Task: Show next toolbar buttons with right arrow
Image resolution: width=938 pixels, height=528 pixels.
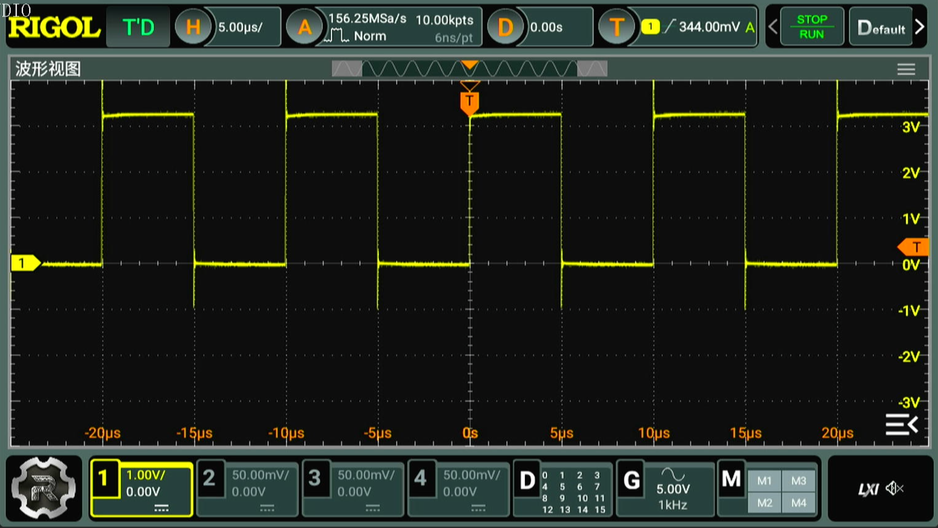Action: pos(919,27)
